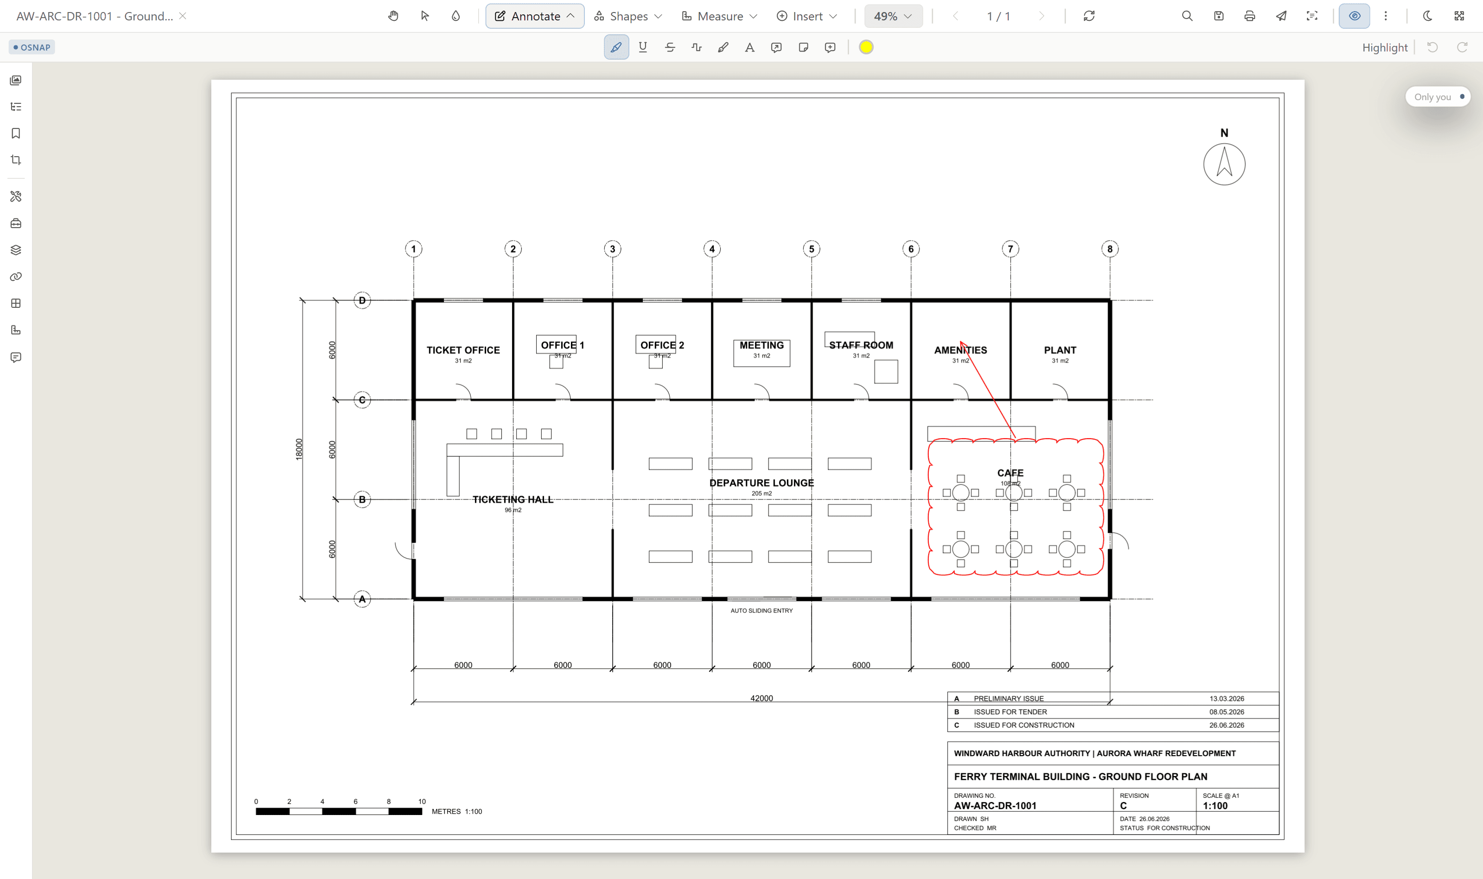This screenshot has width=1483, height=879.
Task: Refresh the document with rotate arrows
Action: [1089, 16]
